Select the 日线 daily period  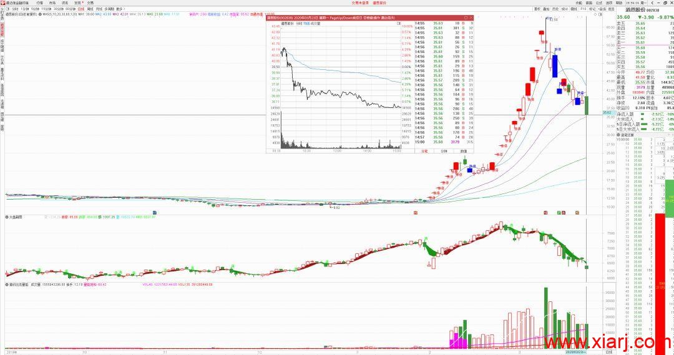pos(81,9)
